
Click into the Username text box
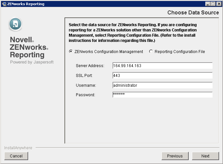[x=162, y=85]
